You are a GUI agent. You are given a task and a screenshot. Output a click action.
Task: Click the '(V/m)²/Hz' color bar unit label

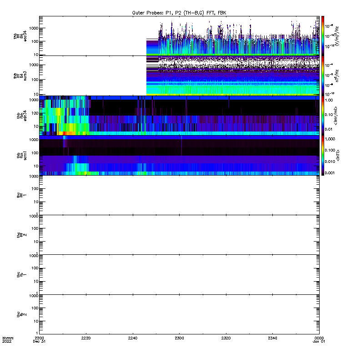(x=337, y=36)
